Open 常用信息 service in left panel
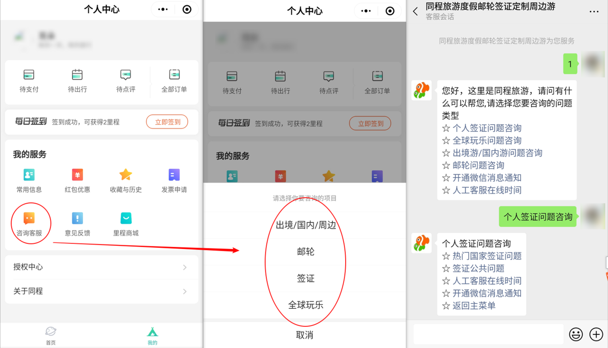This screenshot has height=348, width=608. tap(29, 181)
